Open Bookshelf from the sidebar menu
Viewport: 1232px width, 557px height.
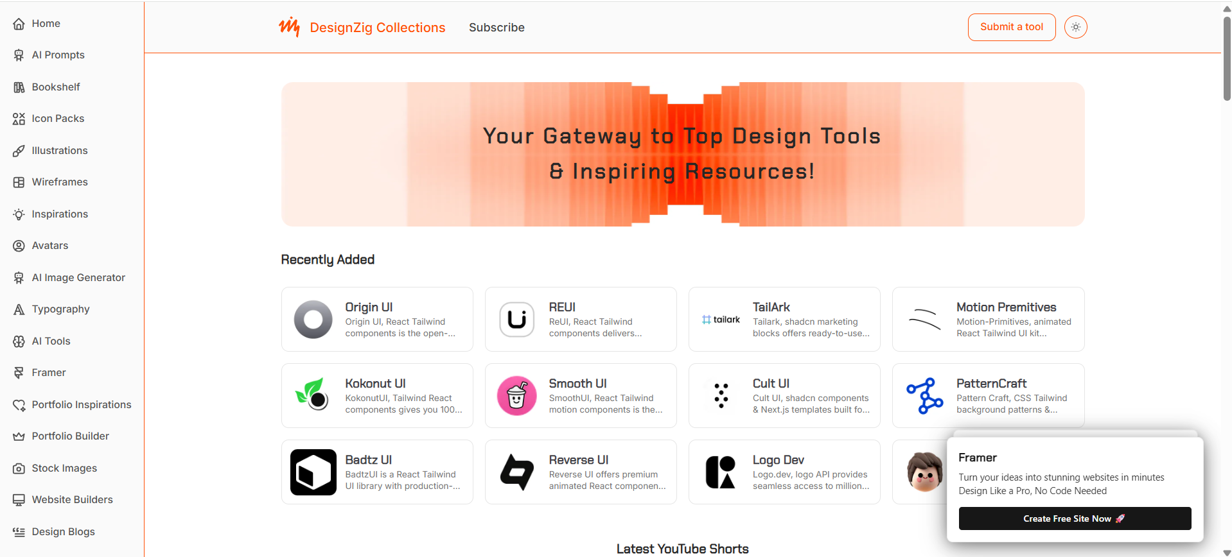tap(56, 87)
